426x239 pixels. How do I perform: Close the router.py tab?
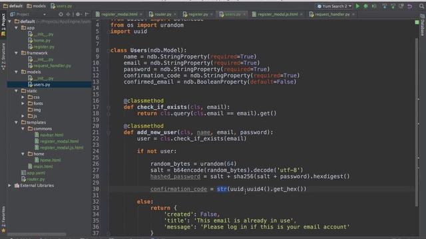pyautogui.click(x=175, y=15)
